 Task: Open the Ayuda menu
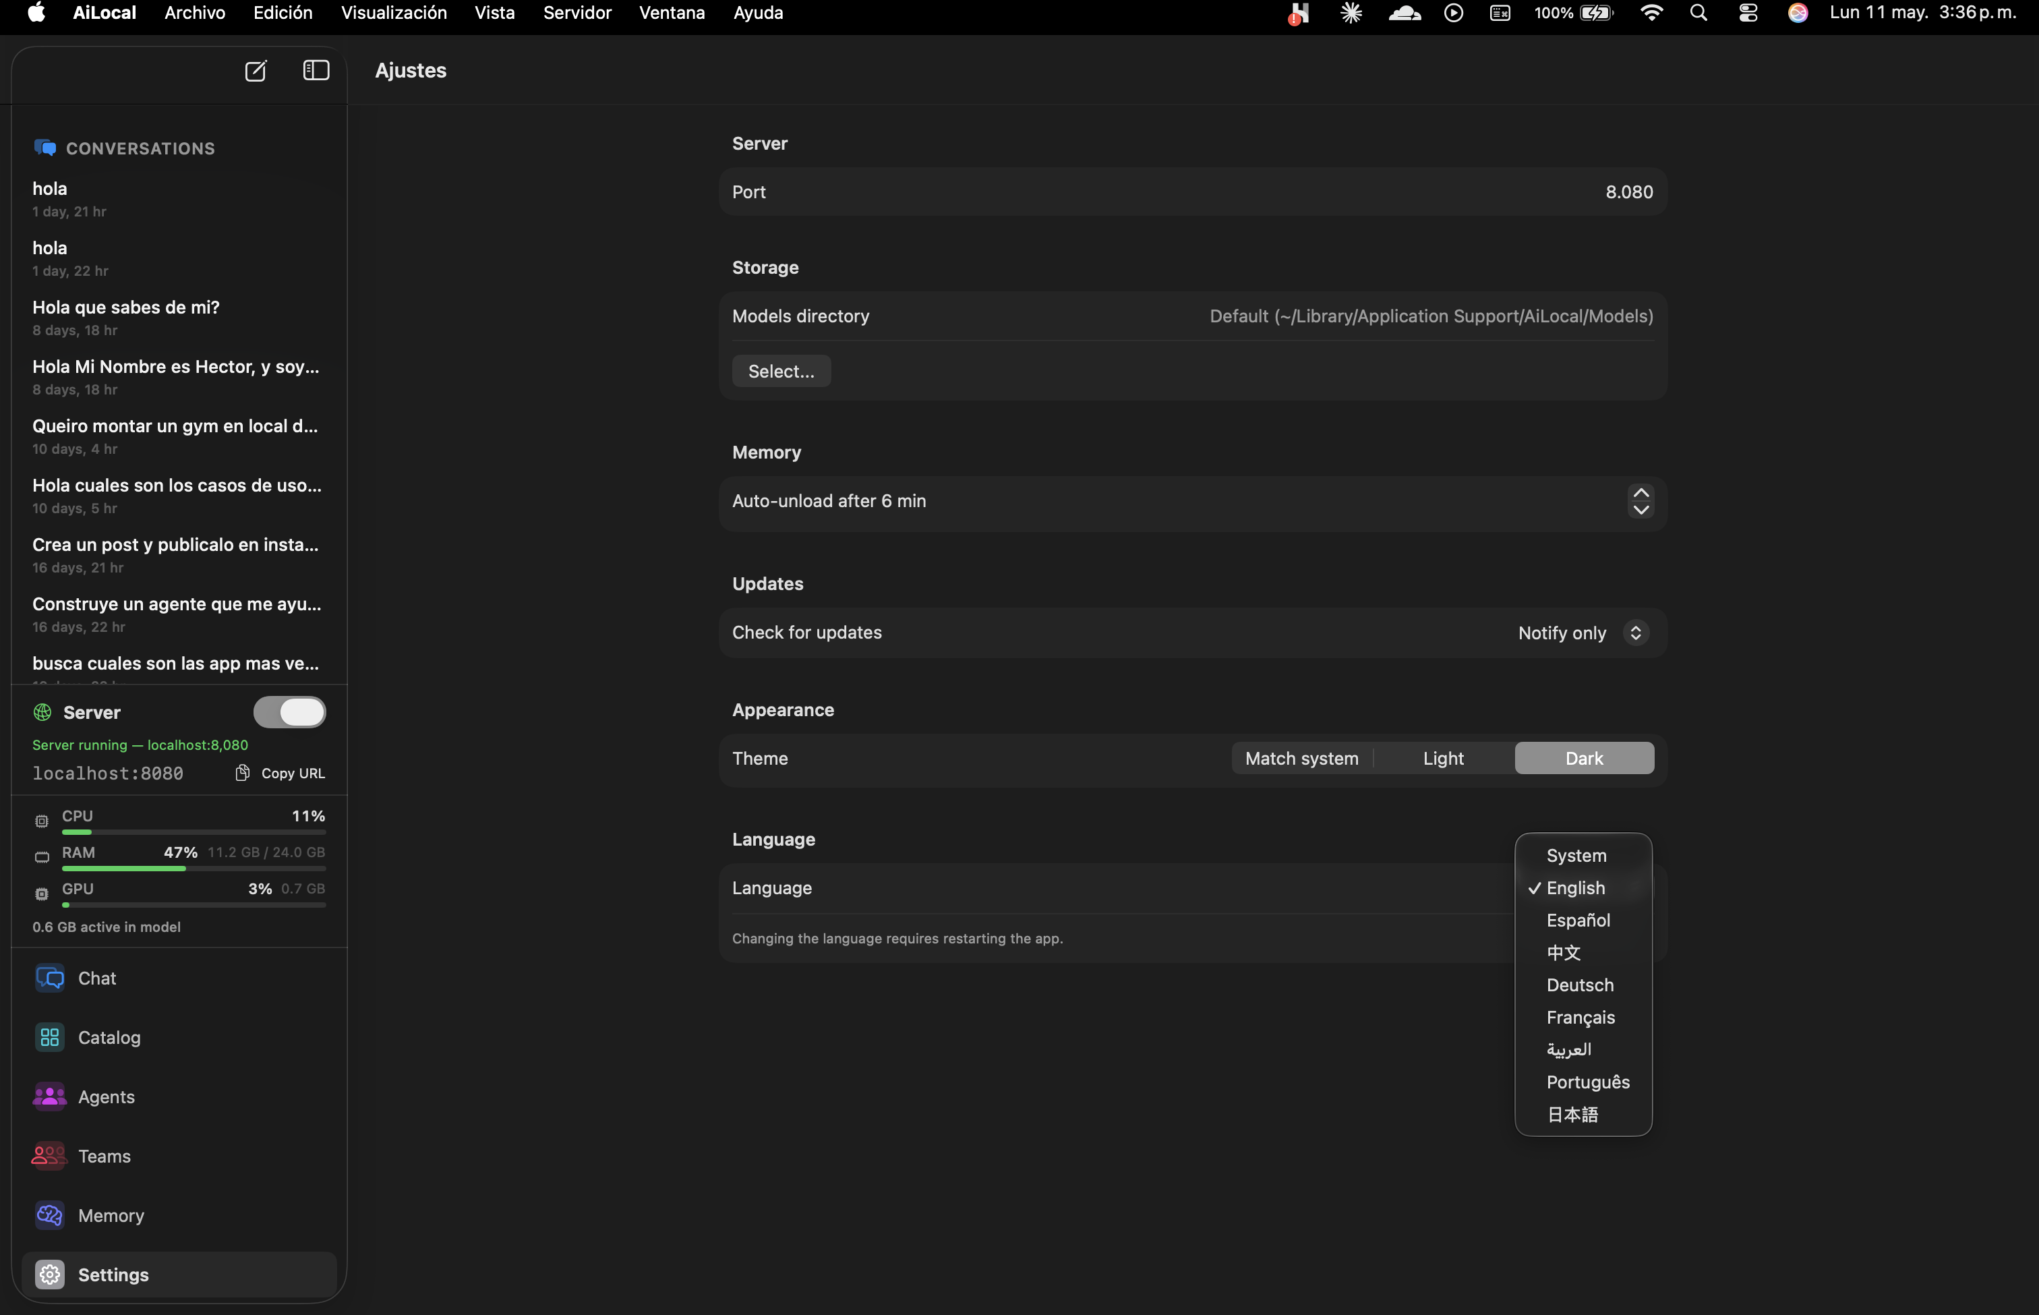click(759, 13)
